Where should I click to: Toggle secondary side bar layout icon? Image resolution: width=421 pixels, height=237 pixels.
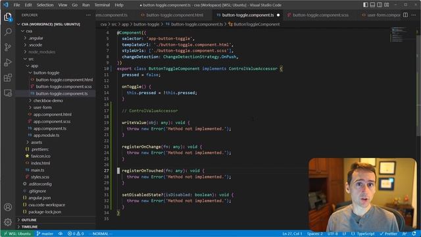click(x=380, y=5)
